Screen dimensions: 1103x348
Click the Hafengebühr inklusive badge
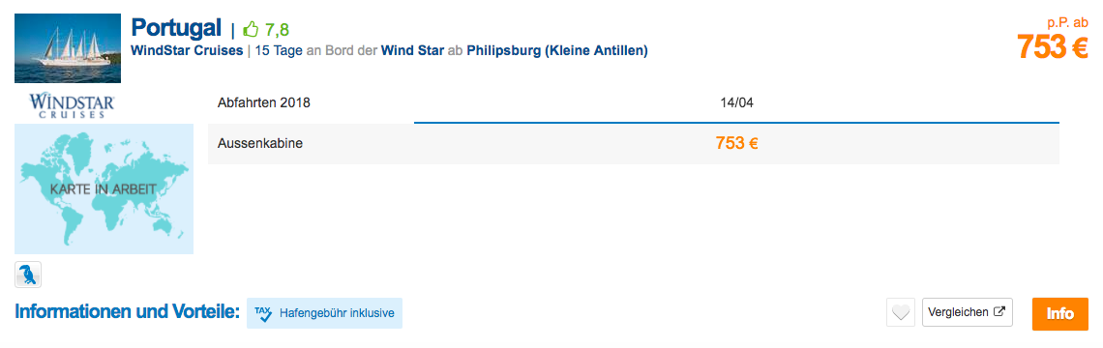324,313
